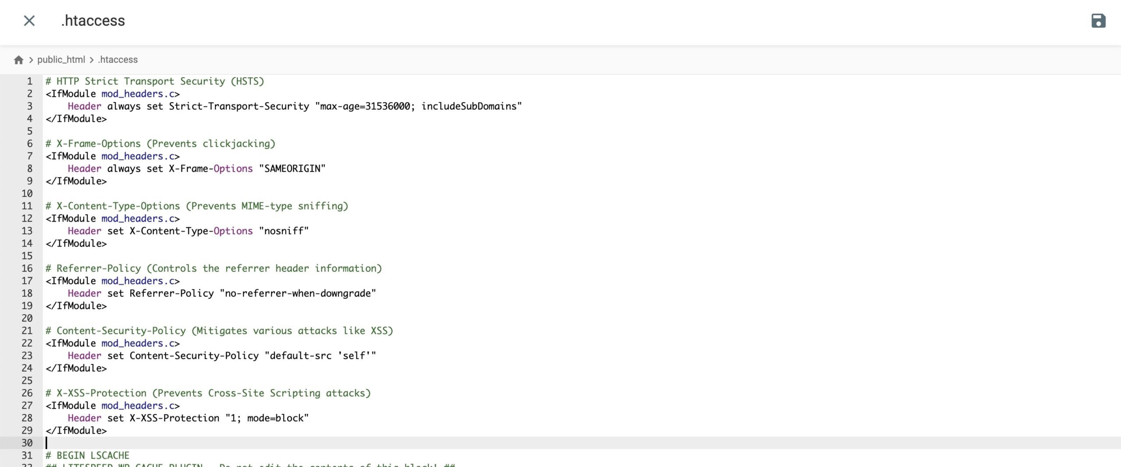Click line number 16 in gutter

coord(27,269)
